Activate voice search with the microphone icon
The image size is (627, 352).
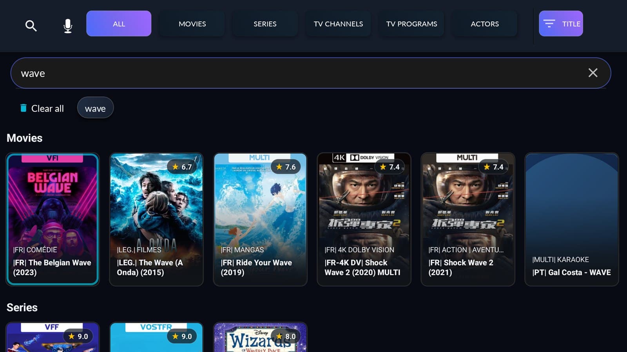click(67, 25)
